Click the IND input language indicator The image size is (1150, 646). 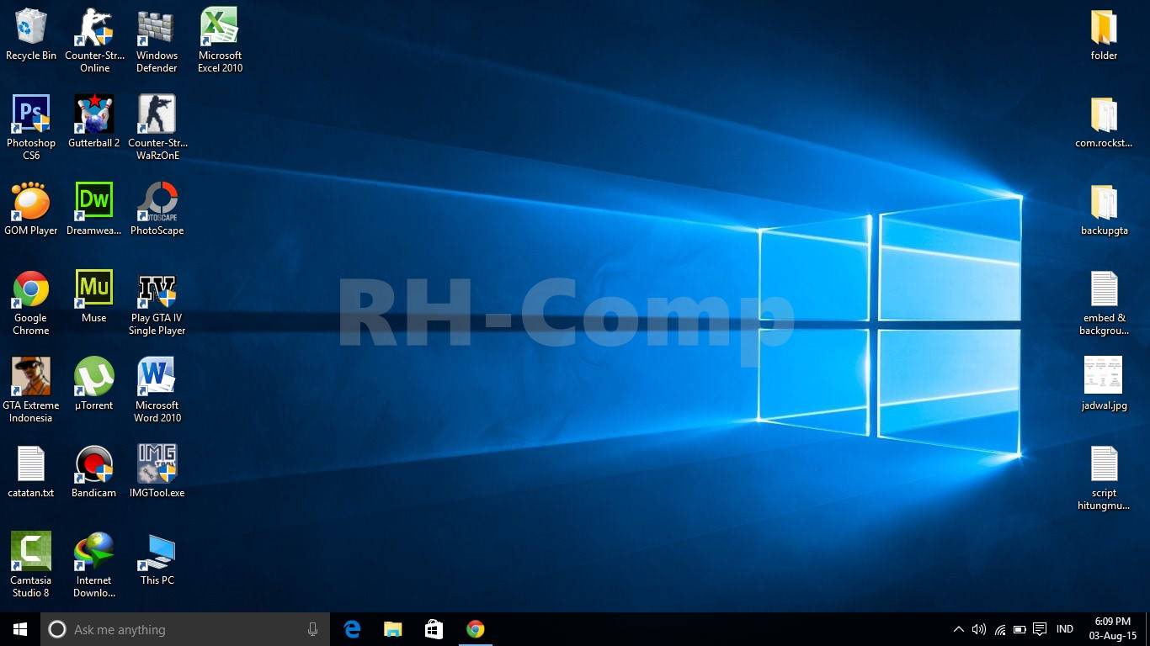click(1065, 629)
